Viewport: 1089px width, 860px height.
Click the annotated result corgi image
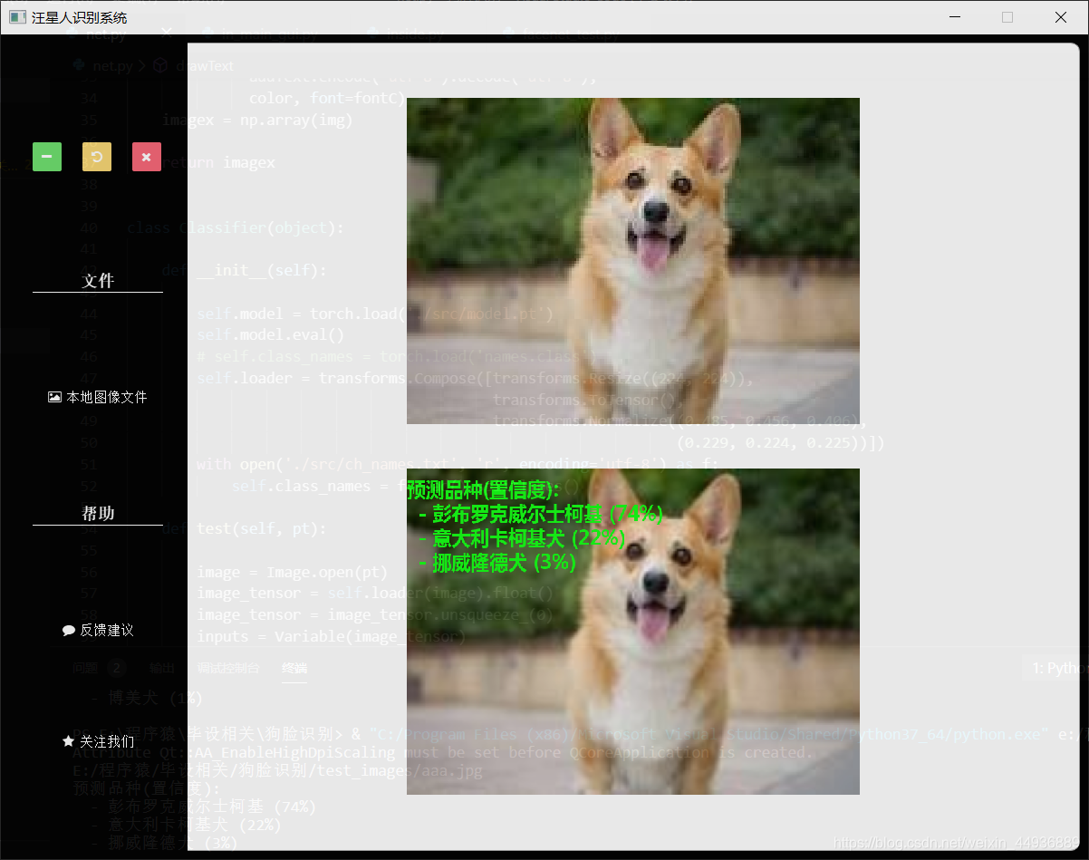[x=633, y=632]
